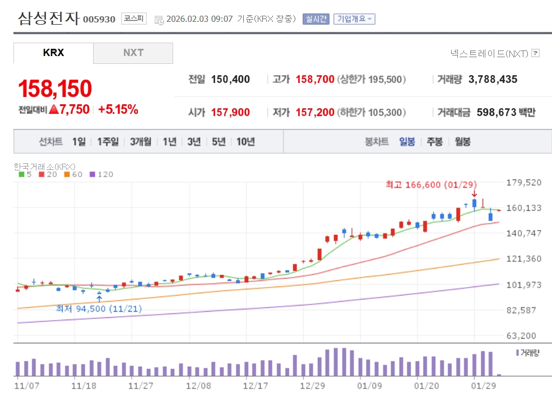This screenshot has width=552, height=402.
Task: Click the 실시간 real-time badge
Action: 316,19
